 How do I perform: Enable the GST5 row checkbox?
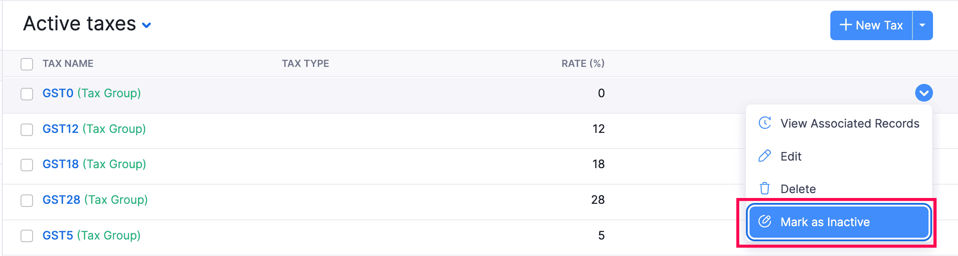27,235
